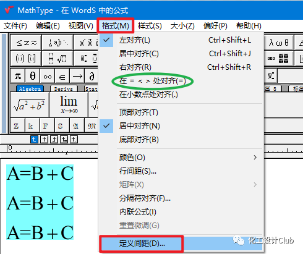Open 分隔符对齐(F)... dialog
Viewport: 303px width, 254px height.
(x=181, y=198)
